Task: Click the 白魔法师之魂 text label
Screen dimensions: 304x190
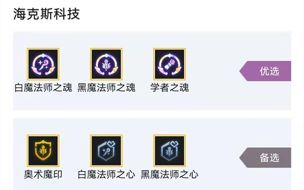Action: pos(43,87)
